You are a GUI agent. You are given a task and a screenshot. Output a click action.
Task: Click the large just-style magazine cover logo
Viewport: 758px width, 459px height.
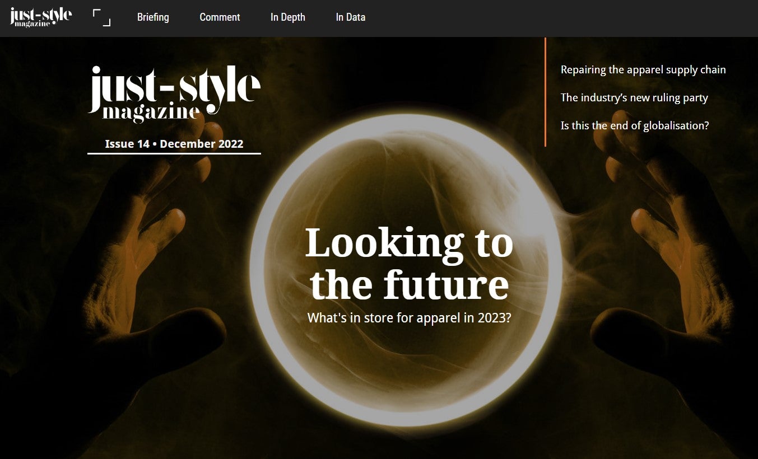tap(174, 93)
